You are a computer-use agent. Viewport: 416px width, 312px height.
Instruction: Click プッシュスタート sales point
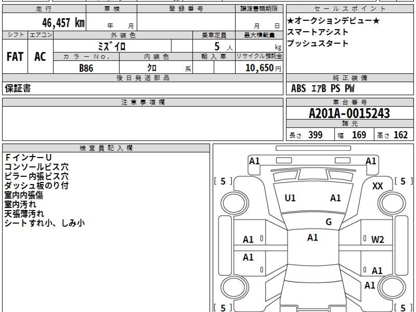point(318,43)
